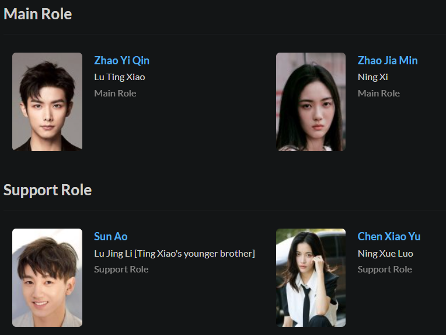Click Sun Ao's smiling portrait photo

[x=47, y=278]
